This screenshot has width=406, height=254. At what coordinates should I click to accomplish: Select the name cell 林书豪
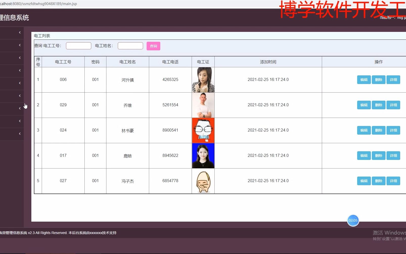128,131
